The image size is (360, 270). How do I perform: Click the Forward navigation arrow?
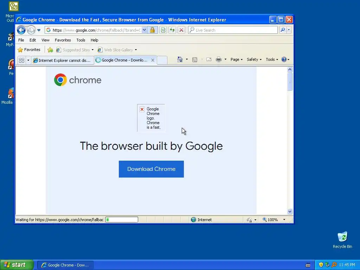(x=31, y=30)
